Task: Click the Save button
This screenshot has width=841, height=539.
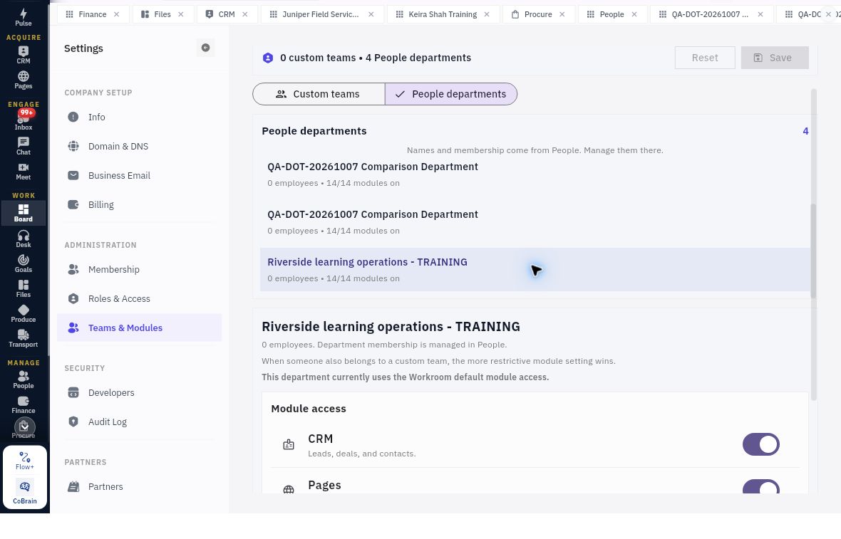Action: [x=775, y=58]
